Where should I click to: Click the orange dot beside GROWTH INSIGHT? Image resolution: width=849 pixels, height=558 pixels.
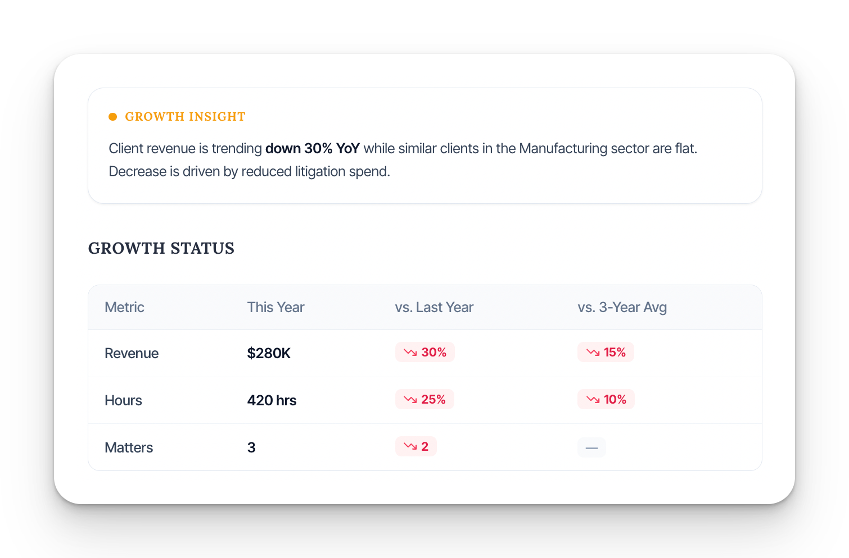pos(113,116)
